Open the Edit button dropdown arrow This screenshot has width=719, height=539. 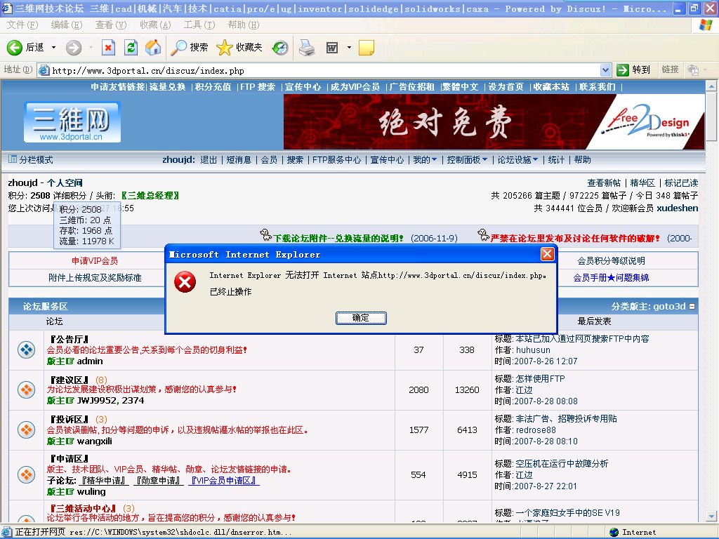point(349,47)
